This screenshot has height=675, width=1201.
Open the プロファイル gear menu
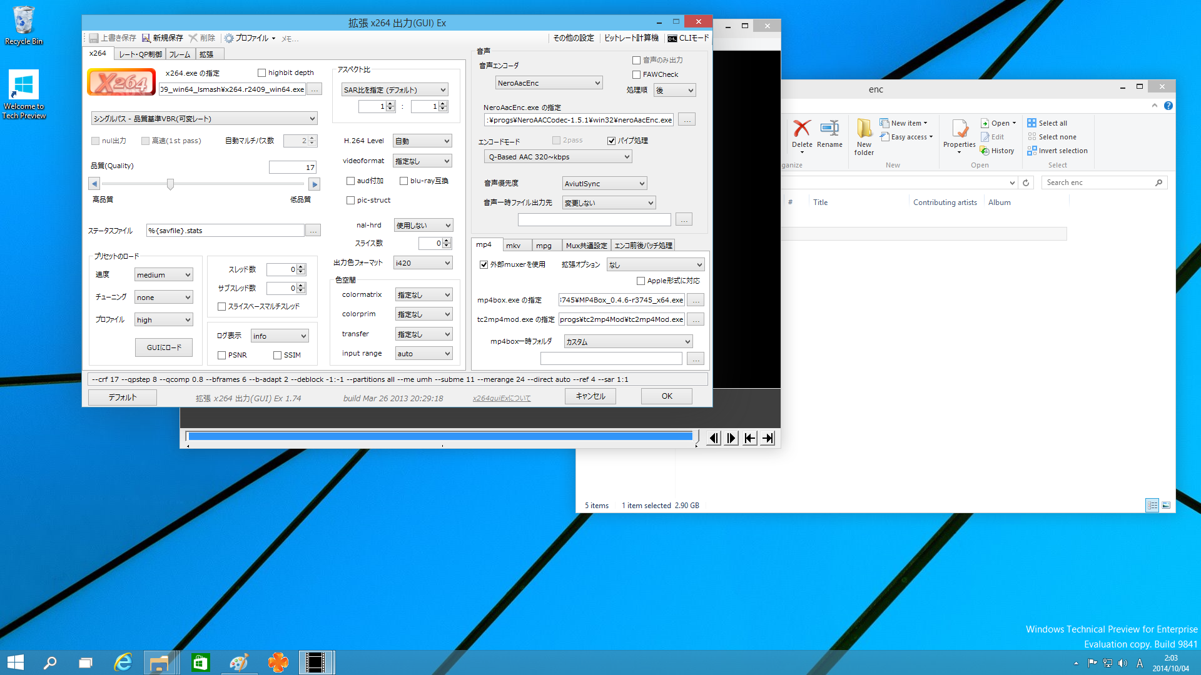(x=229, y=38)
